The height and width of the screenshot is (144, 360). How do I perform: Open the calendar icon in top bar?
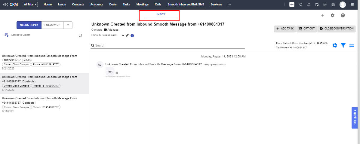point(317,5)
